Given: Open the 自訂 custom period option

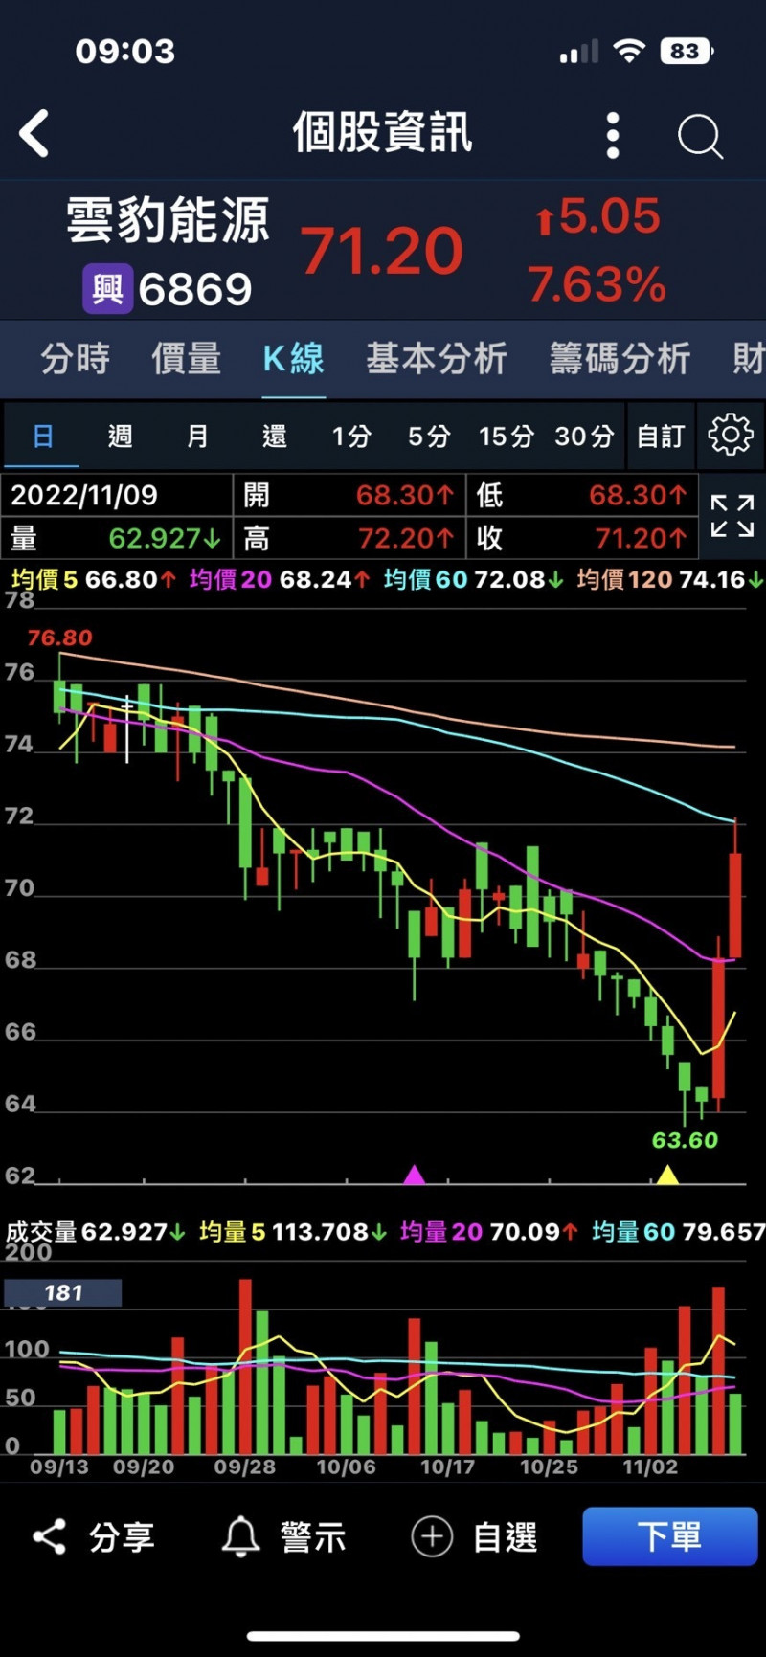Looking at the screenshot, I should (x=661, y=437).
